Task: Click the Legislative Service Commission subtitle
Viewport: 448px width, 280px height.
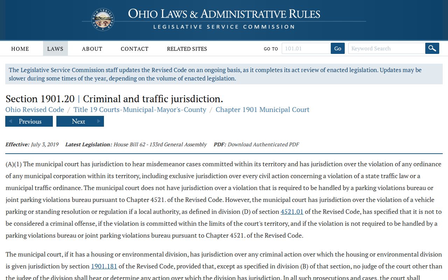Action: (224, 27)
